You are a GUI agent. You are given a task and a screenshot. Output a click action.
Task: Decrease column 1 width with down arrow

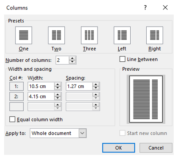(x=58, y=88)
